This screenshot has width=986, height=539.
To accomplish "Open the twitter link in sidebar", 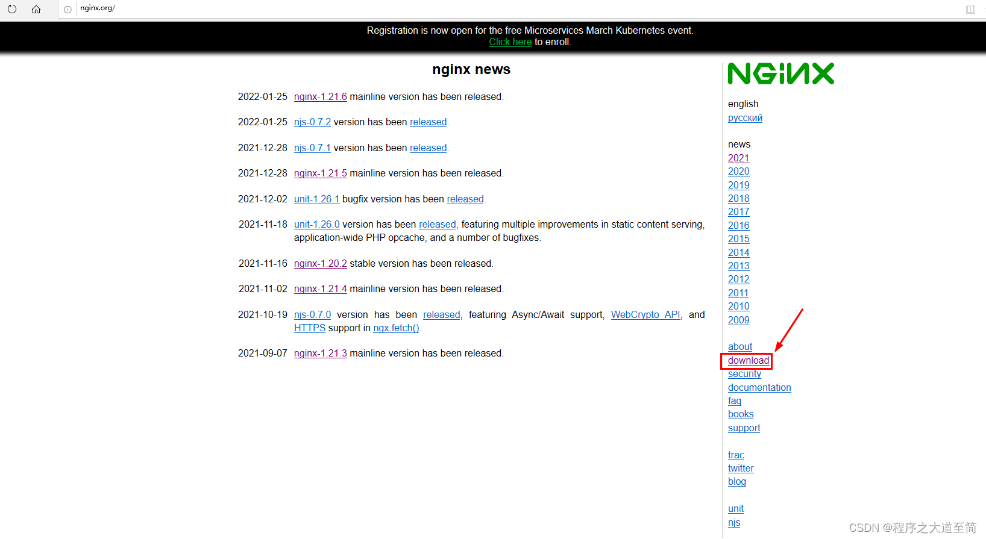I will click(741, 469).
